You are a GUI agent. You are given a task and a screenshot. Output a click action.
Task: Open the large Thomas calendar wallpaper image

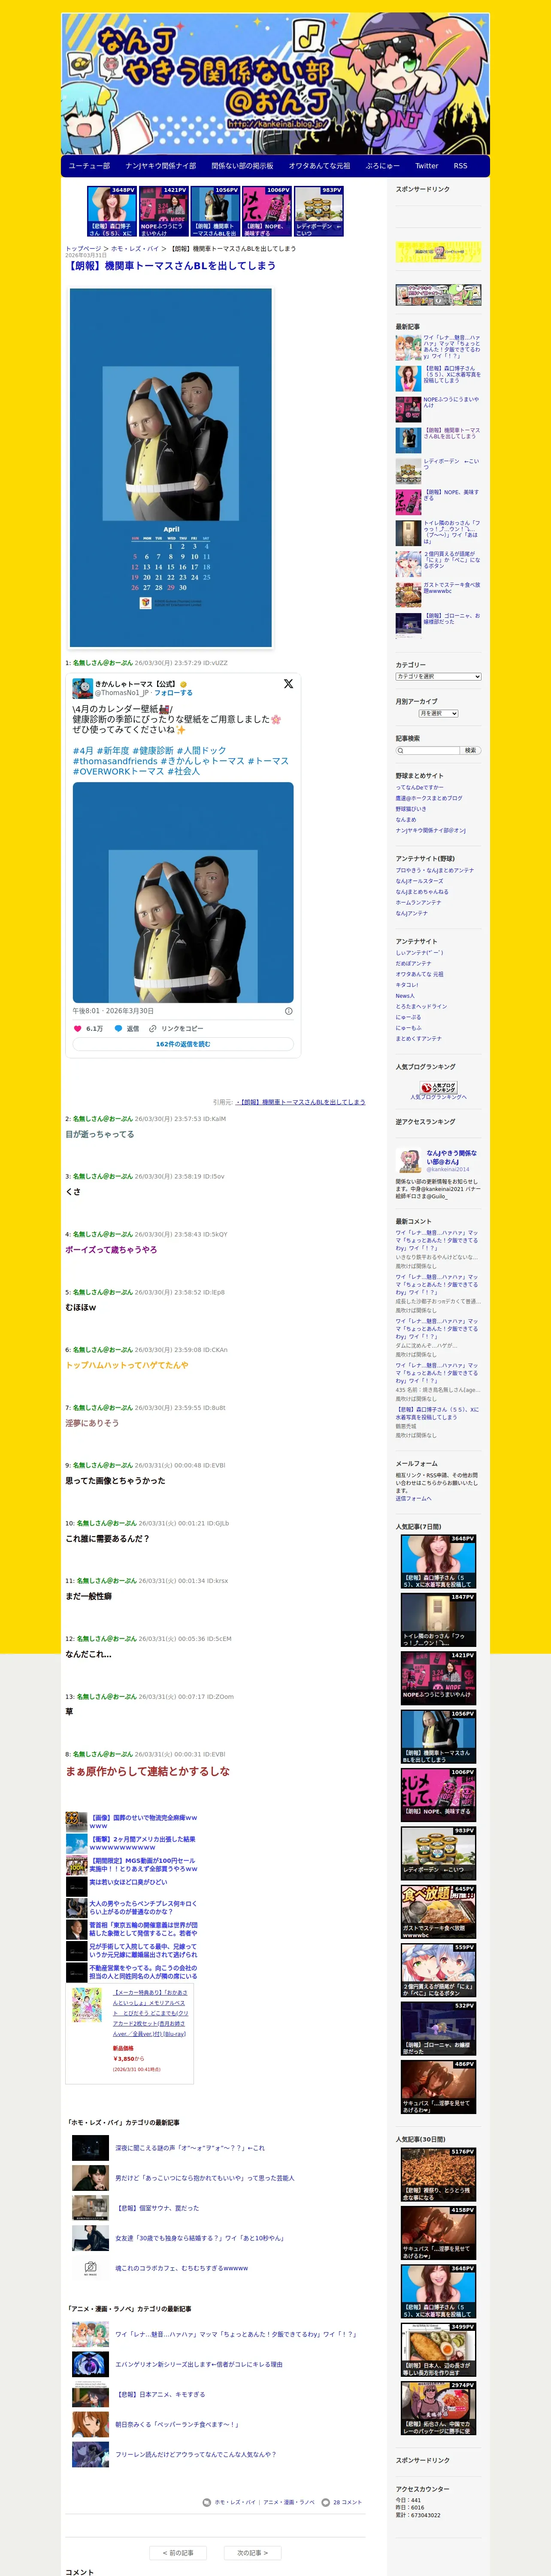click(x=170, y=468)
